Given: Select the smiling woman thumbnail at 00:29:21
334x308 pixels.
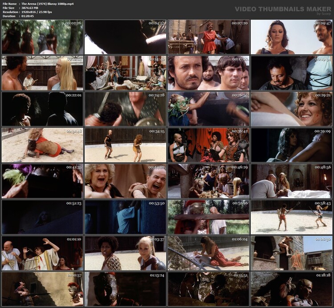Looking at the screenshot, I should [x=291, y=109].
